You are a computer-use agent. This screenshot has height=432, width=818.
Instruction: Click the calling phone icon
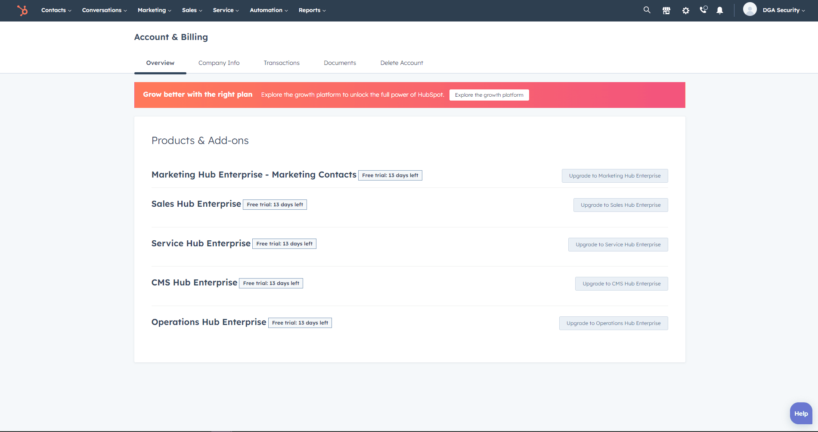[x=703, y=10]
